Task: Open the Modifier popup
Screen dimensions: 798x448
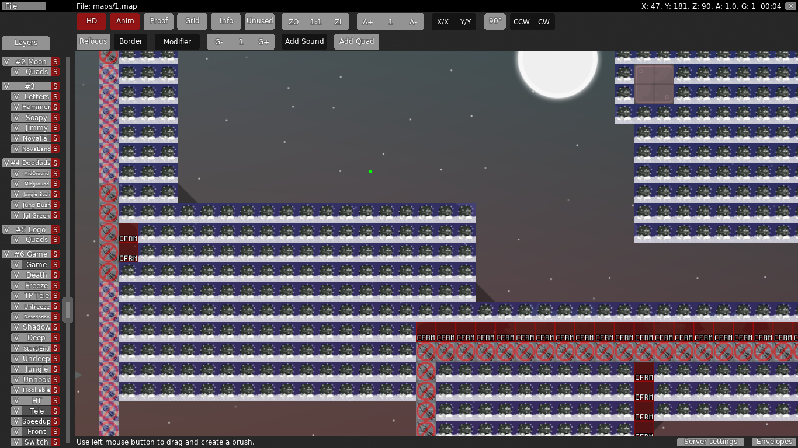Action: 177,42
